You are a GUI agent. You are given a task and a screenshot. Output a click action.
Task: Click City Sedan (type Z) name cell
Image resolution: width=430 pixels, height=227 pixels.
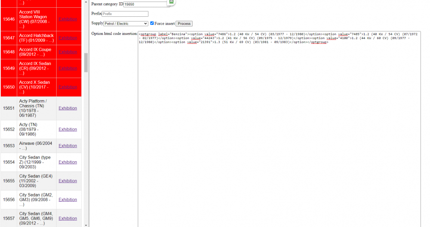click(x=37, y=163)
